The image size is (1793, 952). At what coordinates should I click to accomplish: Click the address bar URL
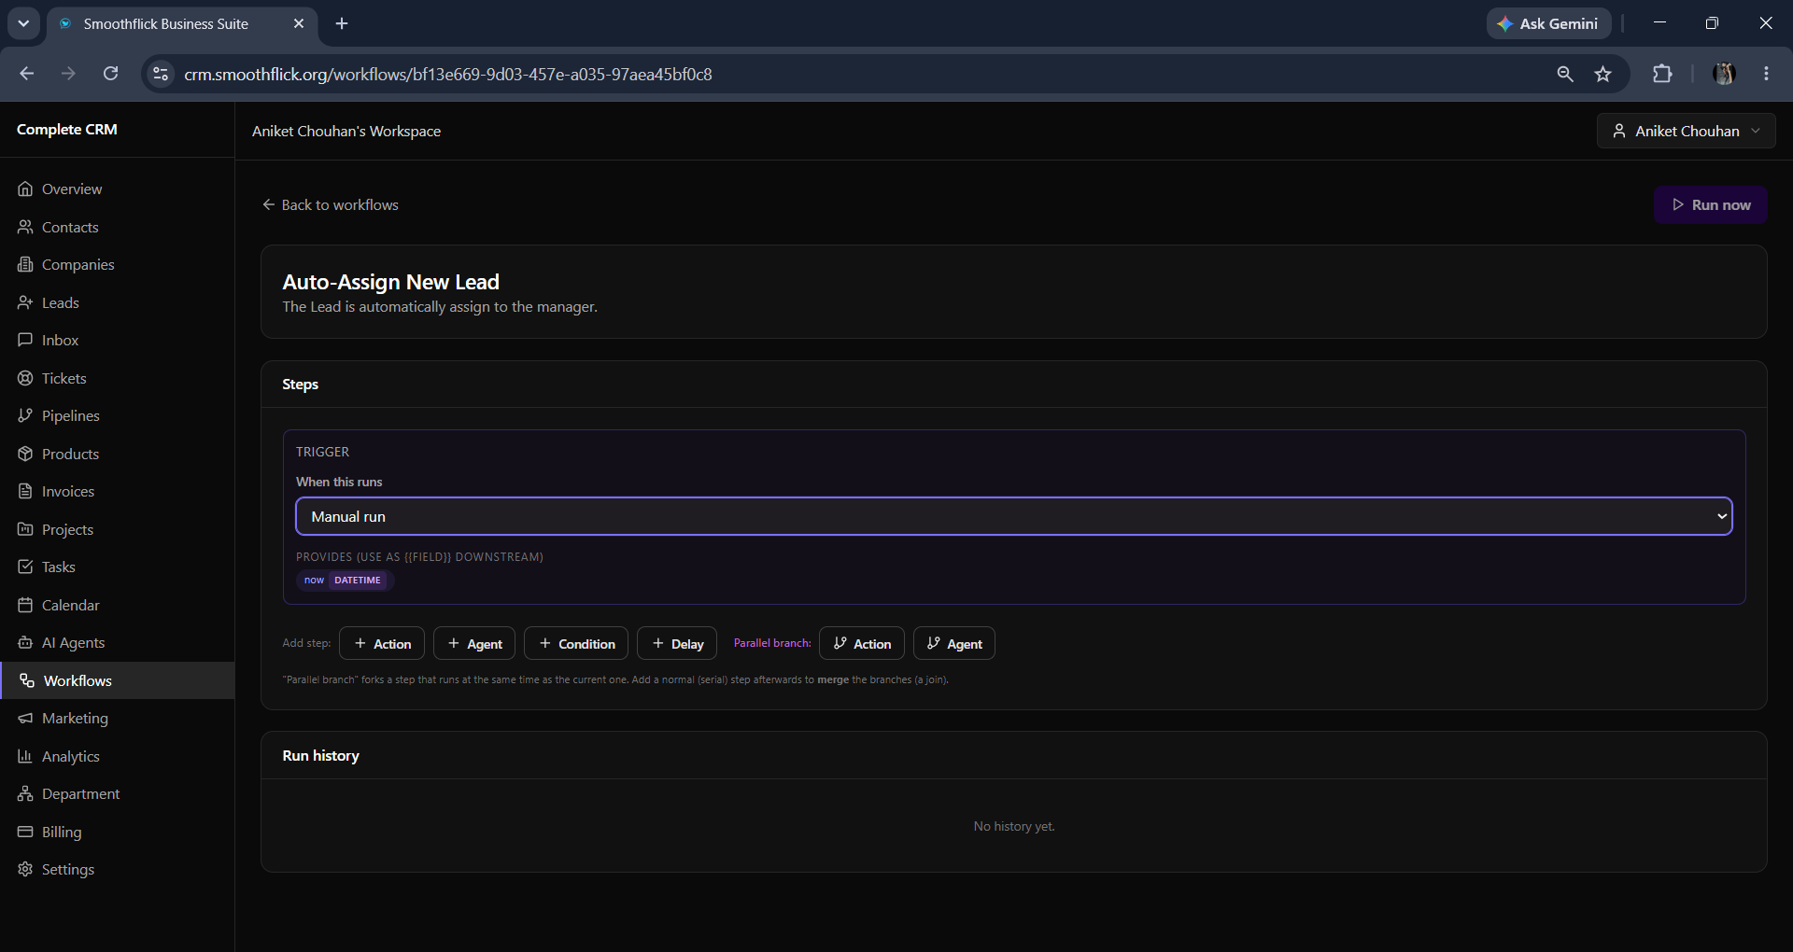(x=448, y=74)
